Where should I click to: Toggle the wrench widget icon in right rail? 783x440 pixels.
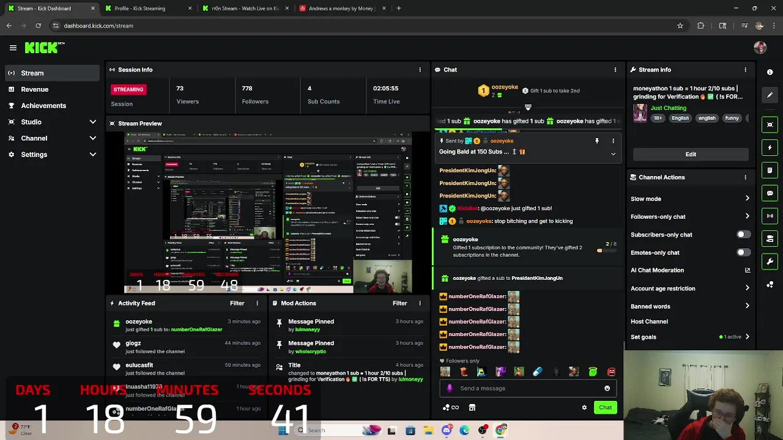770,262
